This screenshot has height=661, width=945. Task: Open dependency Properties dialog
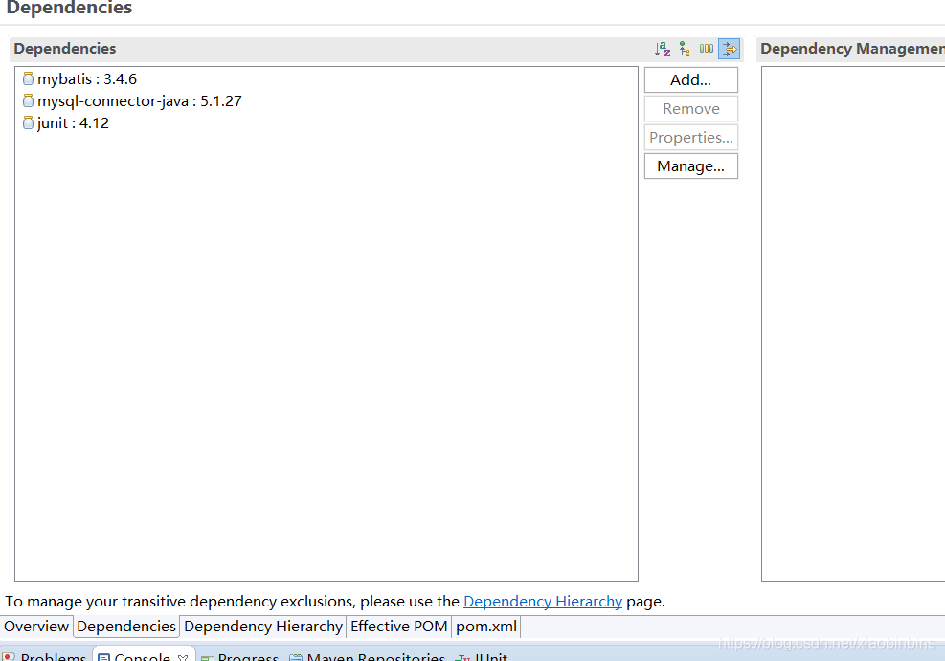(690, 137)
